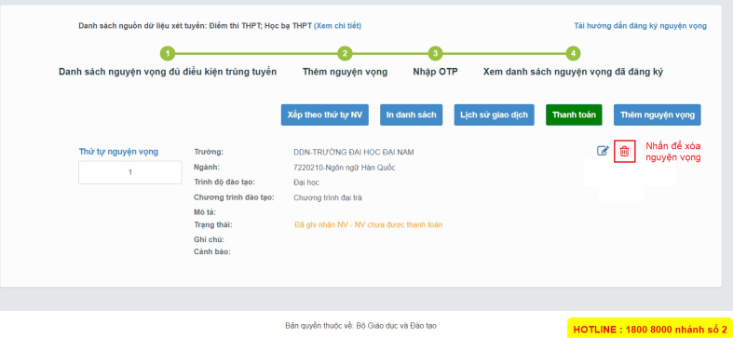Click the Xếp theo thứ tự NV button
The height and width of the screenshot is (338, 733).
tap(325, 115)
